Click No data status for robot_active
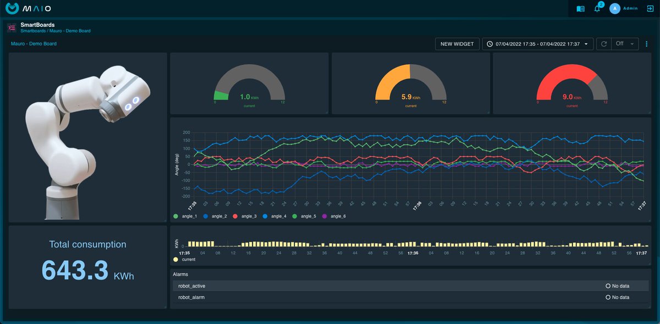660x324 pixels. (x=618, y=286)
